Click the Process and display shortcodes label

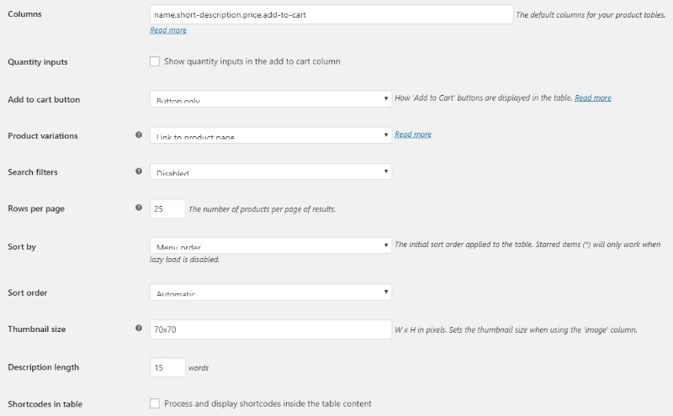268,403
